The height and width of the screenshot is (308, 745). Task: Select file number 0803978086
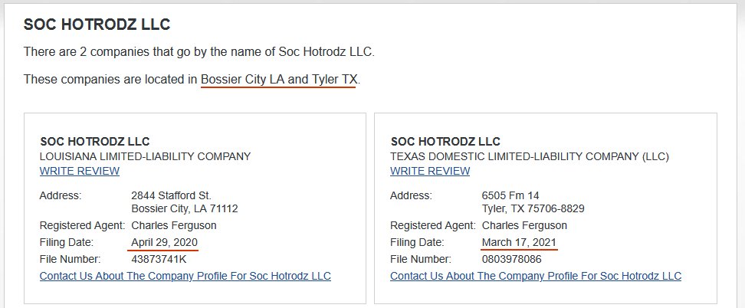[511, 259]
